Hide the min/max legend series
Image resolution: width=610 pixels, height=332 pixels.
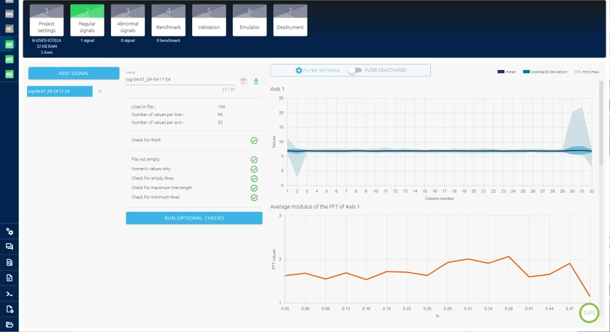587,72
